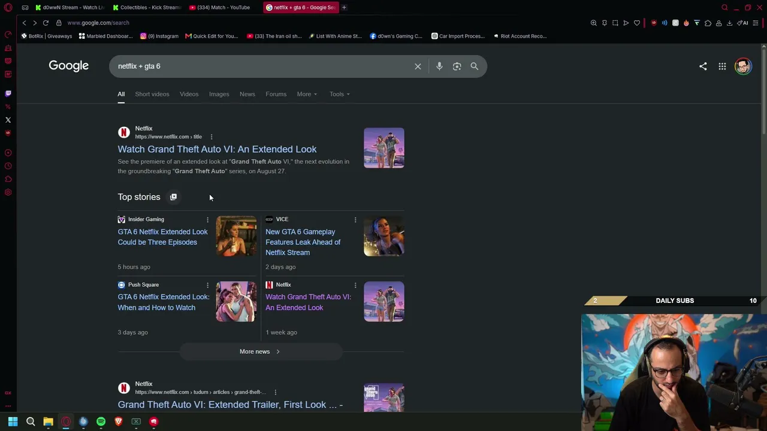Open GX Control speedometer in sidebar
The width and height of the screenshot is (767, 431).
8,35
